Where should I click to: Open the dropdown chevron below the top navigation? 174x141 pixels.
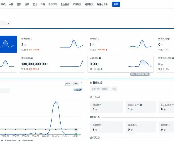(x=8, y=23)
